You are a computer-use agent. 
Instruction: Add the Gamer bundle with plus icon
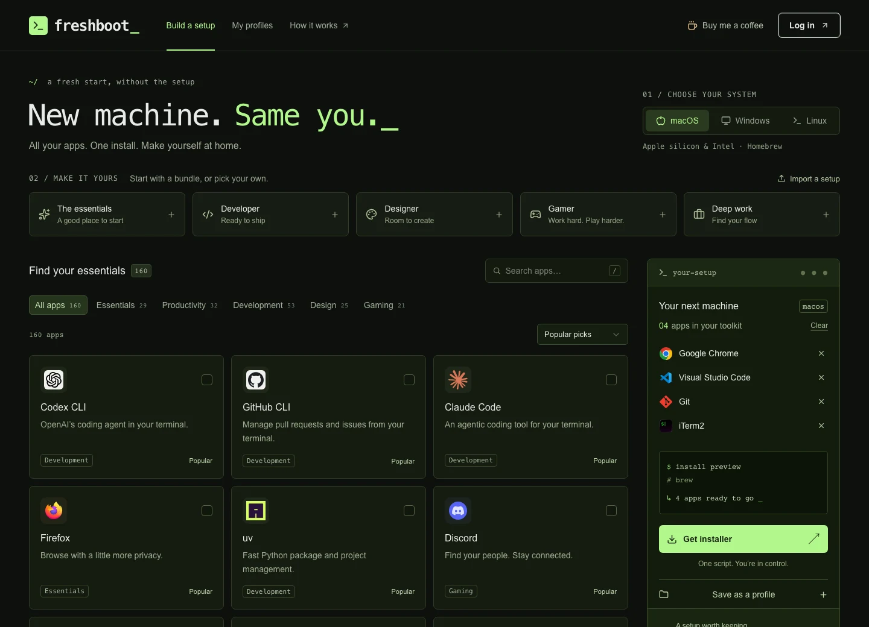pyautogui.click(x=663, y=215)
